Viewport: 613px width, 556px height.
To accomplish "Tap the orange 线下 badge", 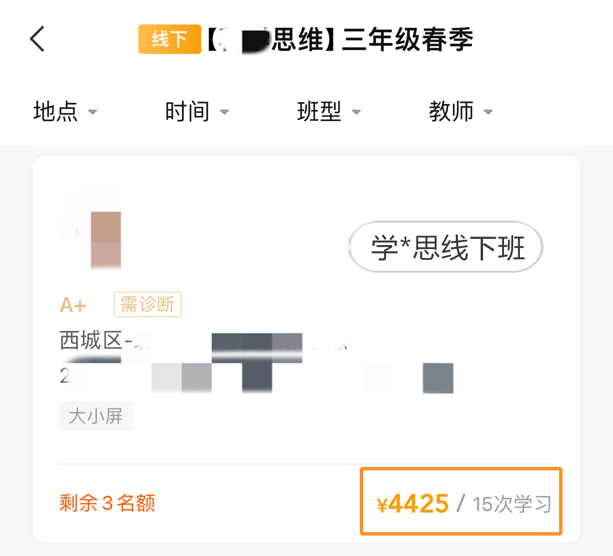I will pos(170,39).
